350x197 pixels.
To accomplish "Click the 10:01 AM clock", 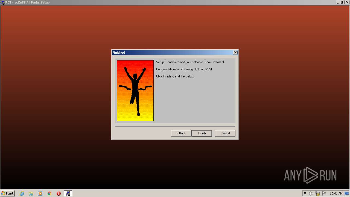I will click(336, 193).
